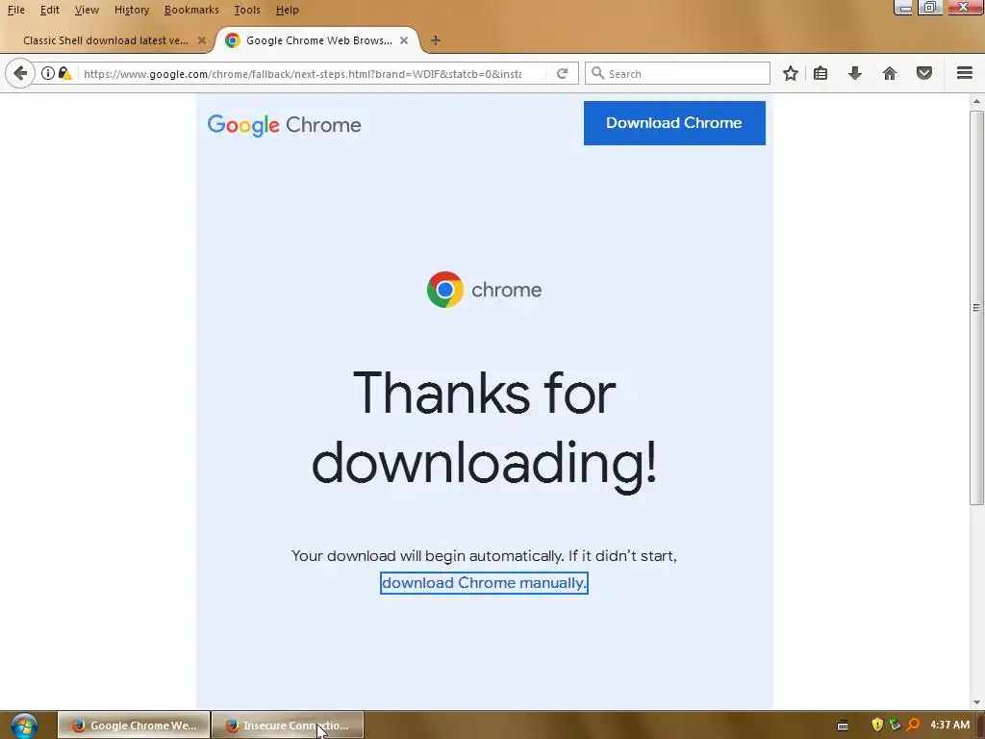This screenshot has height=739, width=985.
Task: Open the Help menu
Action: (287, 10)
